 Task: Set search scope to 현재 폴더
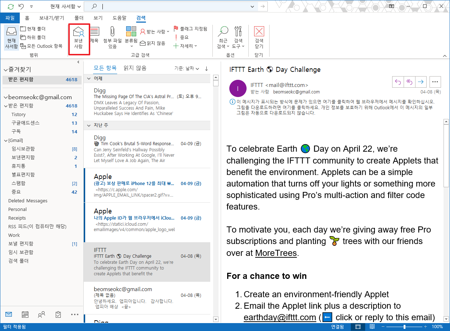[33, 29]
